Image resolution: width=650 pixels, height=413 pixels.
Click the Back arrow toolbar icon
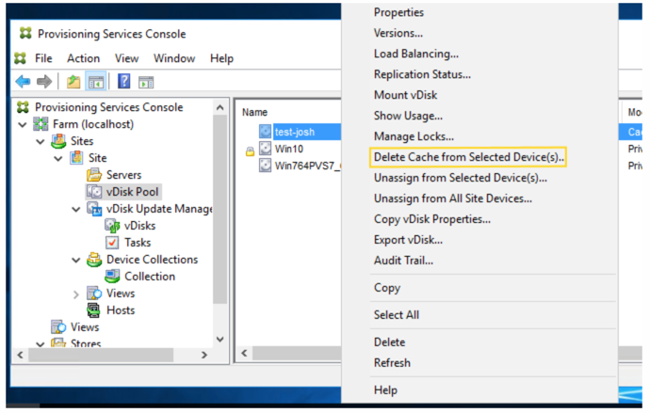tap(23, 82)
